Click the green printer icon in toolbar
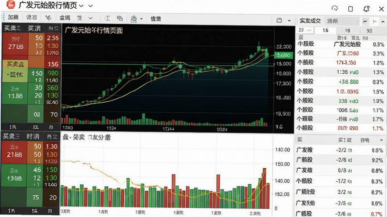Screen dimensions: 387x217 click(134, 19)
